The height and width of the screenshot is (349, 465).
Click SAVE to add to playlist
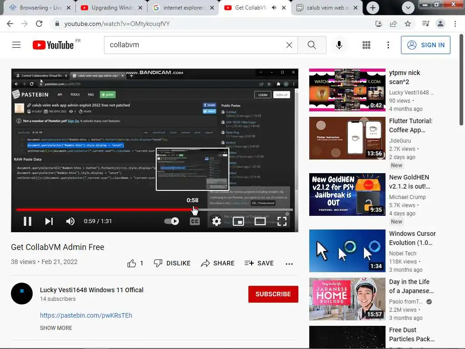[259, 263]
